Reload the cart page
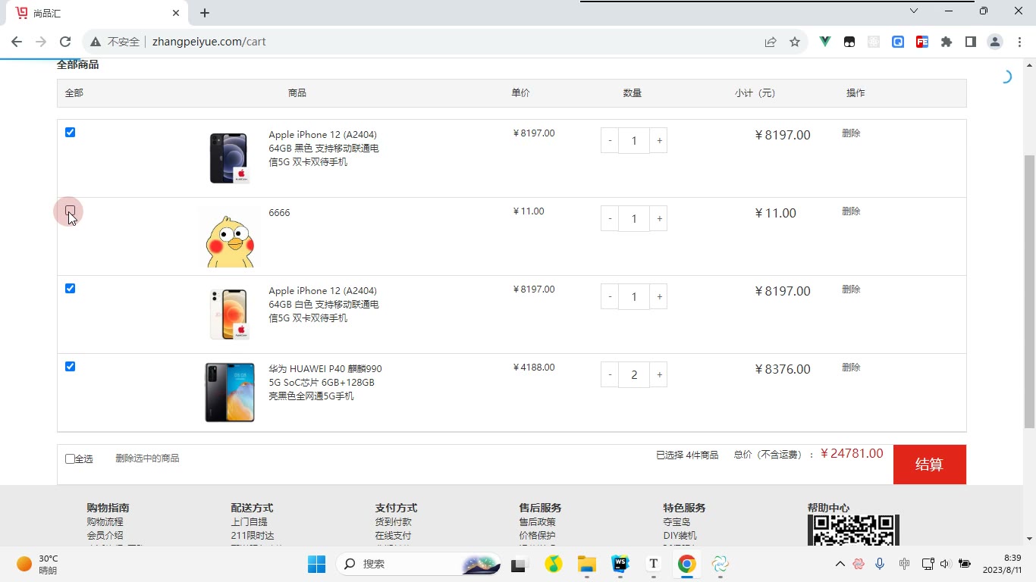Viewport: 1036px width, 582px height. point(65,42)
